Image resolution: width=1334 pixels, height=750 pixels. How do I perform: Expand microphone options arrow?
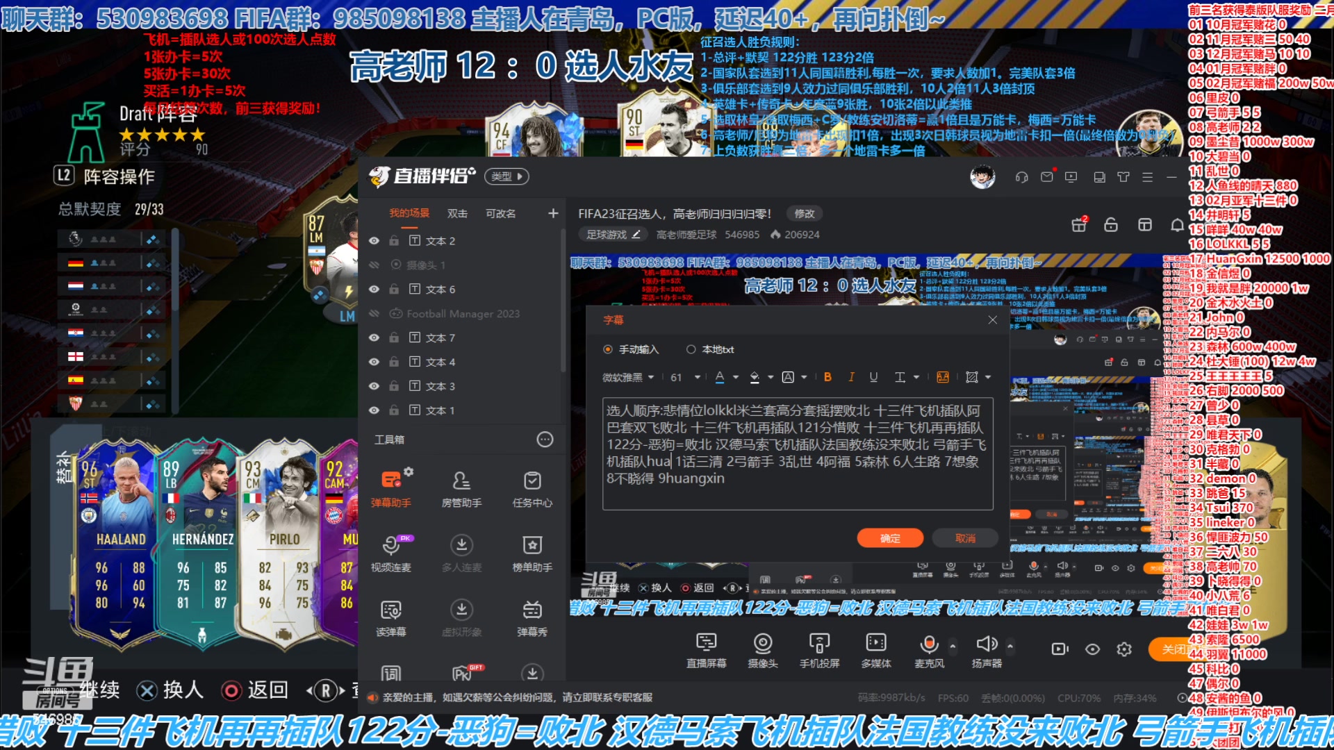(953, 646)
